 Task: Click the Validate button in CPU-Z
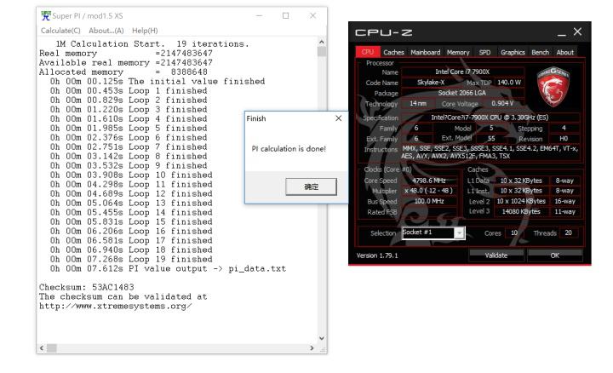(x=496, y=255)
